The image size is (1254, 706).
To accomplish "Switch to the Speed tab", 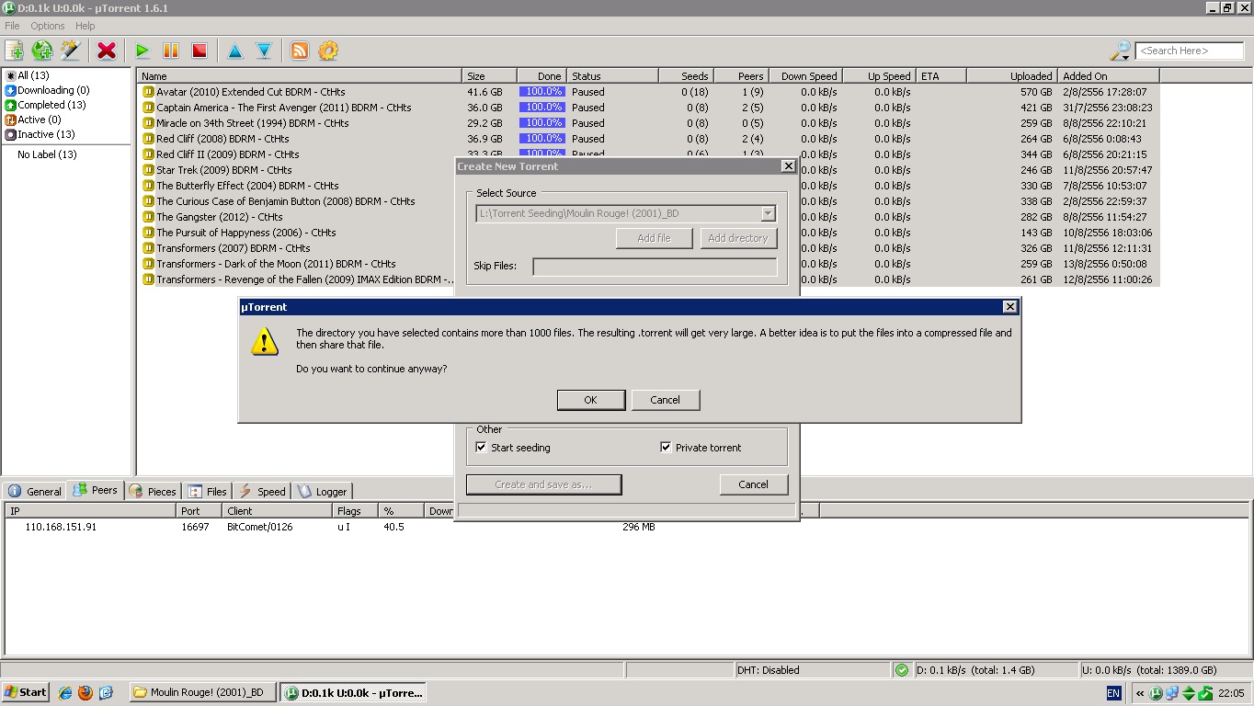I will (262, 492).
